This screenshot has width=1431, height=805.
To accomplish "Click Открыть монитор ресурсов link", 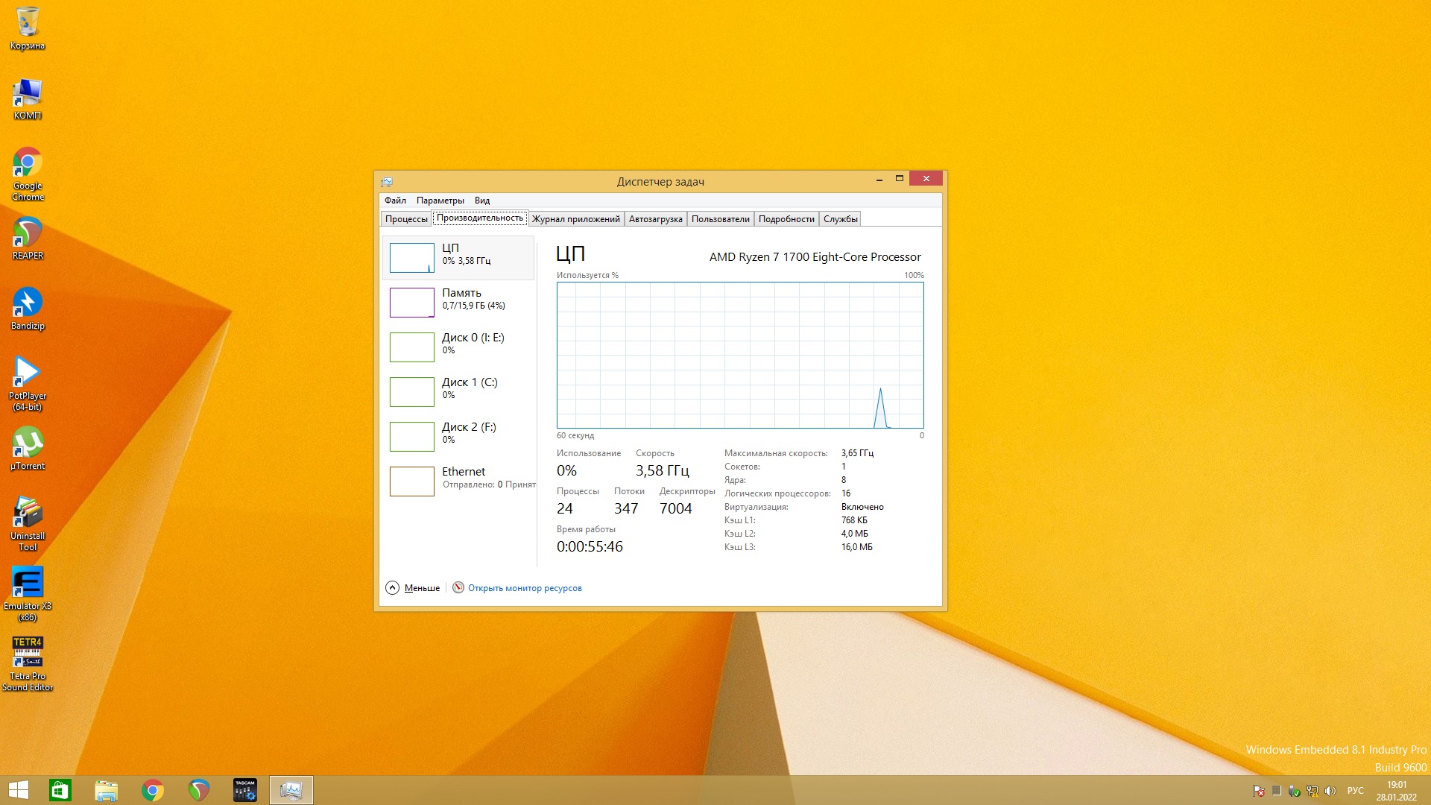I will tap(524, 588).
